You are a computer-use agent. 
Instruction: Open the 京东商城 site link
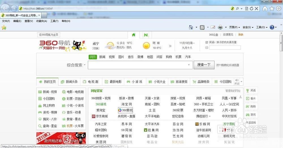tap(100, 116)
